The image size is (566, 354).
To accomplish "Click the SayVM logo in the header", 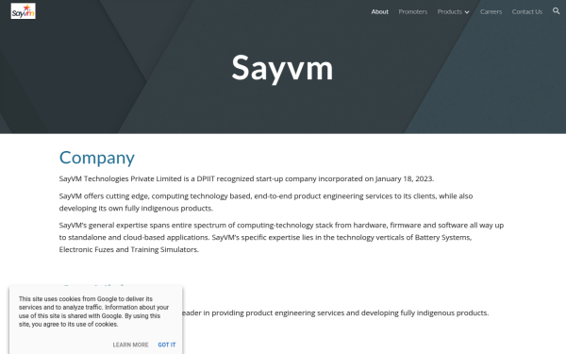I will click(x=23, y=11).
